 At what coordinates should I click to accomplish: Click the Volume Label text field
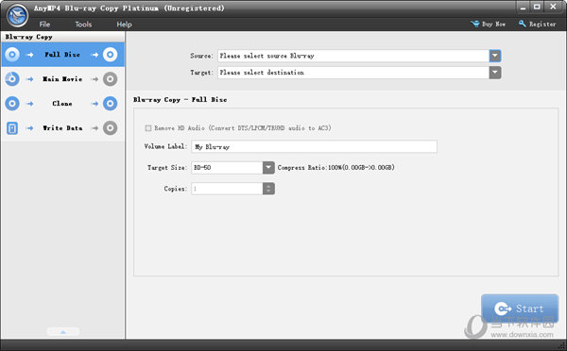click(314, 146)
